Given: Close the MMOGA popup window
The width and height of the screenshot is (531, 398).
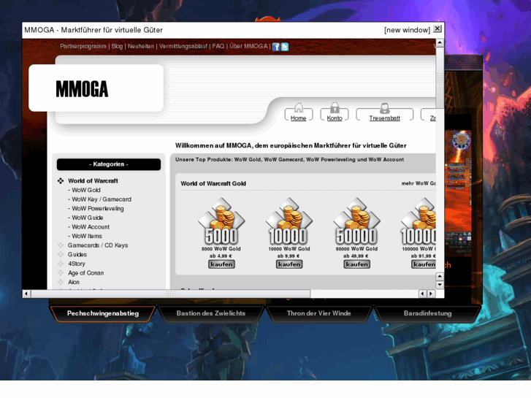Looking at the screenshot, I should click(x=438, y=28).
